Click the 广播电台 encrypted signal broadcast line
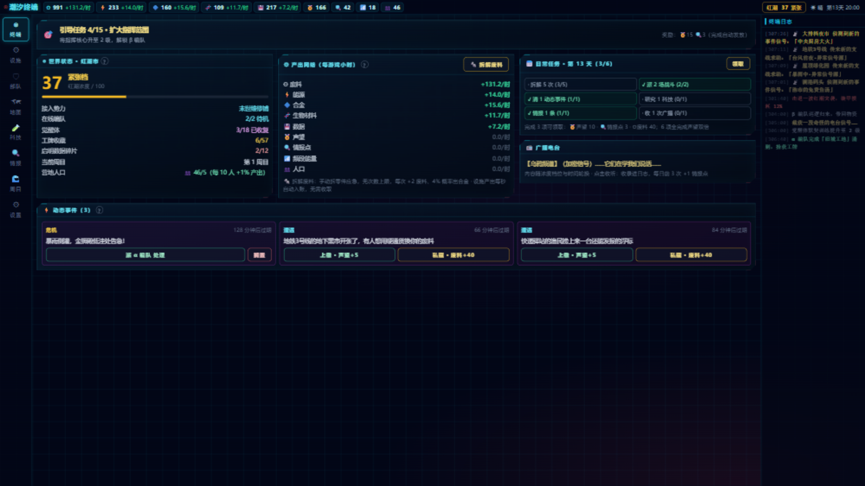The height and width of the screenshot is (486, 865). 594,164
